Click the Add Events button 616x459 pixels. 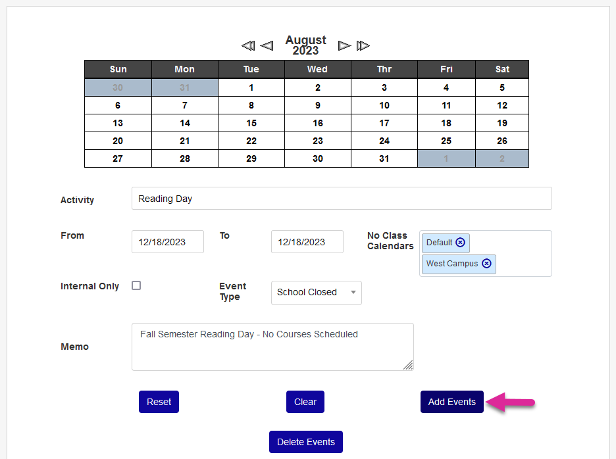click(451, 402)
